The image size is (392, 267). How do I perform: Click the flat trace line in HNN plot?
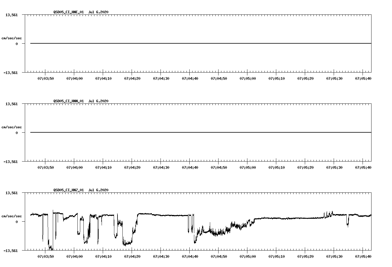click(201, 132)
